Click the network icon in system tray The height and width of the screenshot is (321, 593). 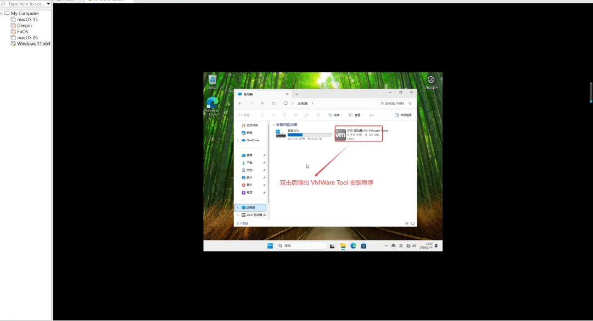408,246
